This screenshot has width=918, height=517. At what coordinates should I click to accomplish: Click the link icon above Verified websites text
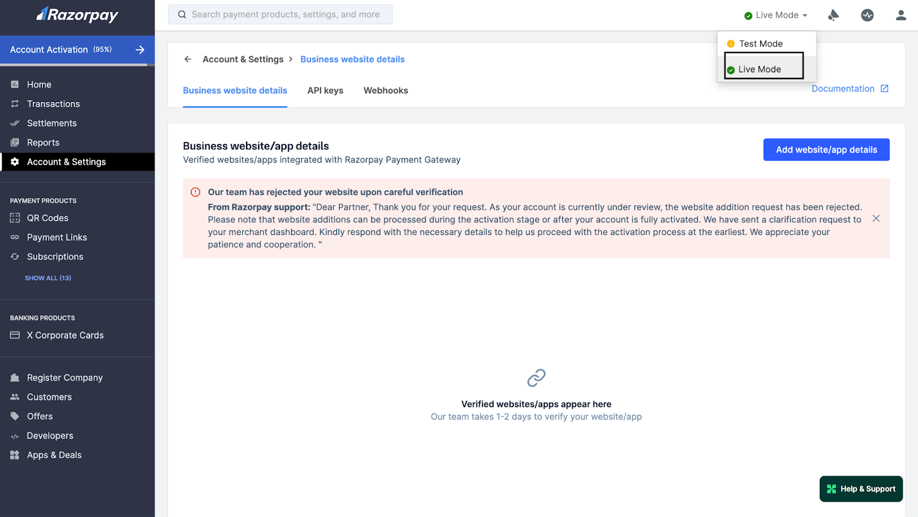[536, 378]
